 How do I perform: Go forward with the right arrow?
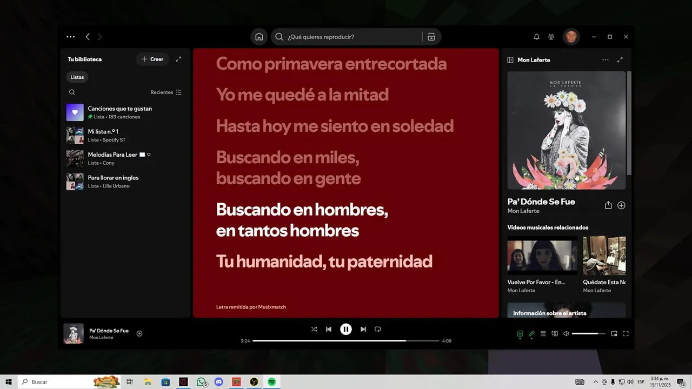pos(100,37)
